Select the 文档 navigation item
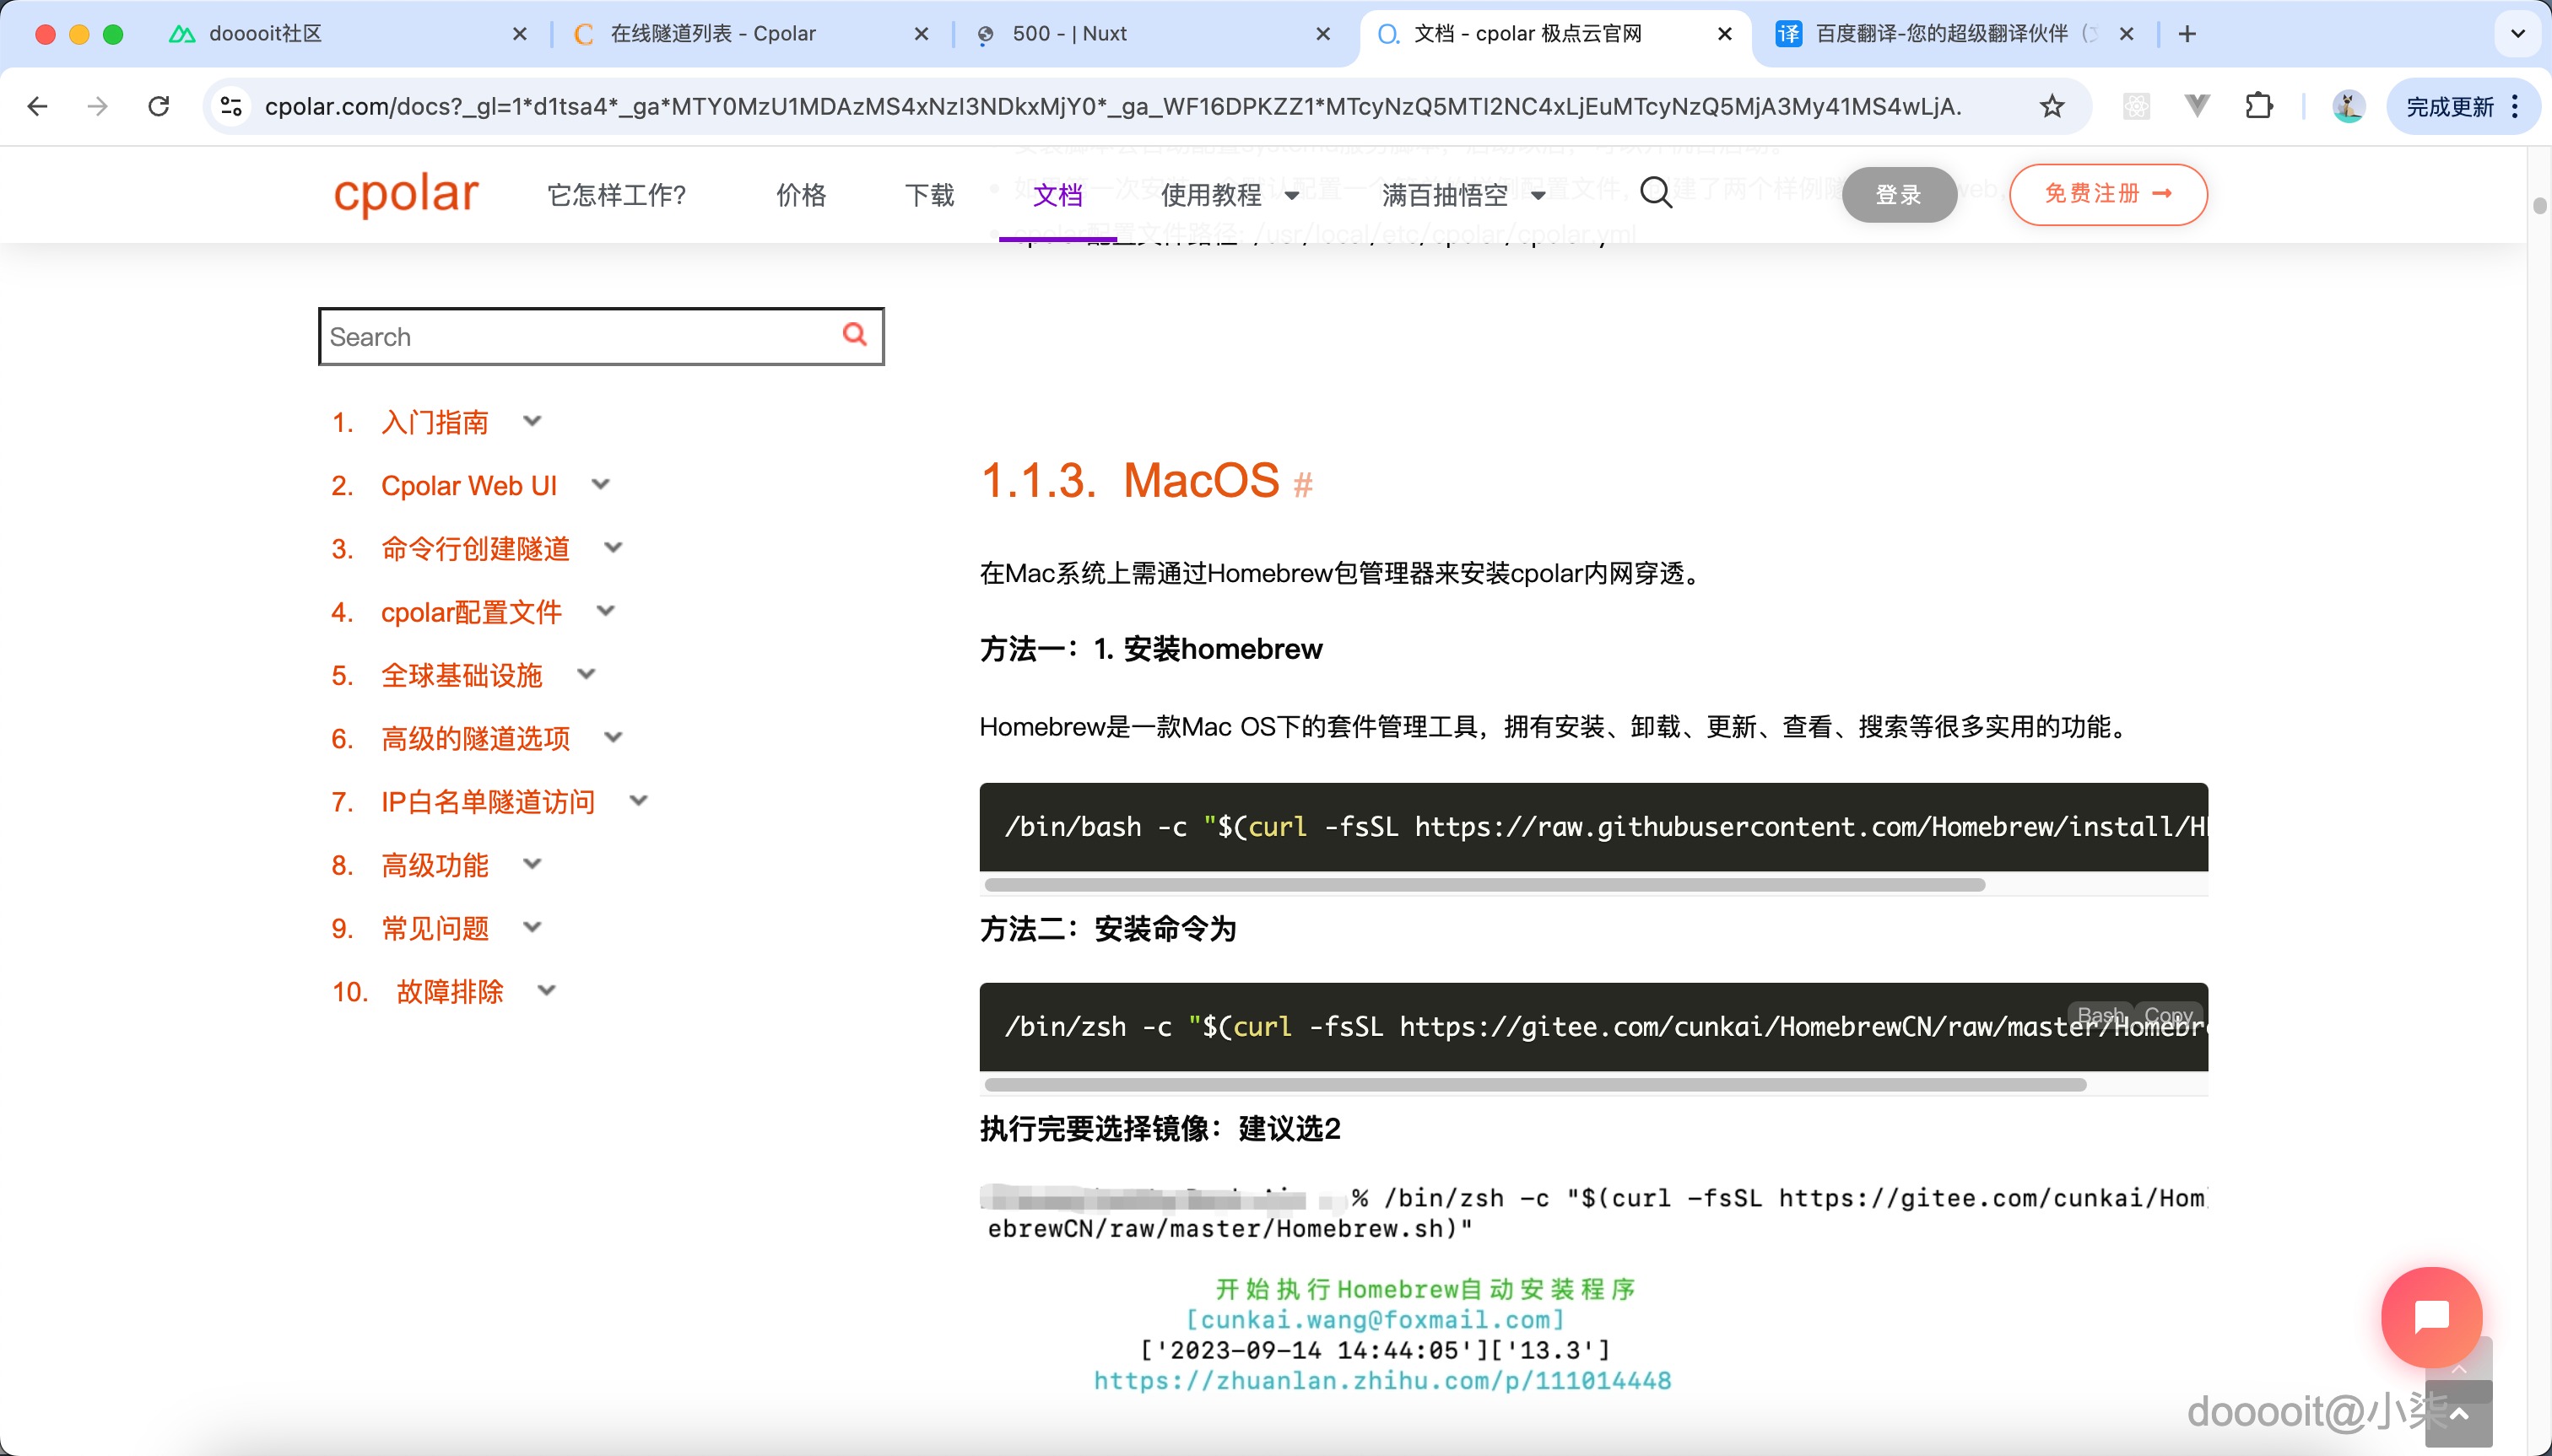This screenshot has width=2552, height=1456. 1057,196
